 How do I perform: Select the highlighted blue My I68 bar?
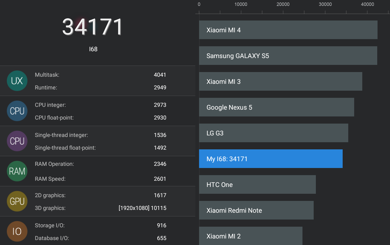click(271, 159)
